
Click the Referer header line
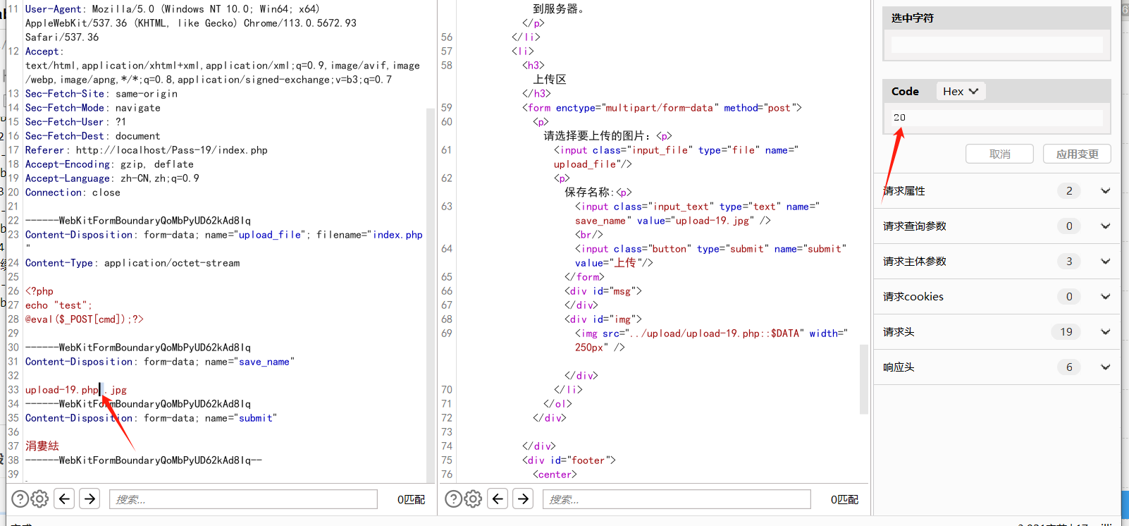coord(146,150)
